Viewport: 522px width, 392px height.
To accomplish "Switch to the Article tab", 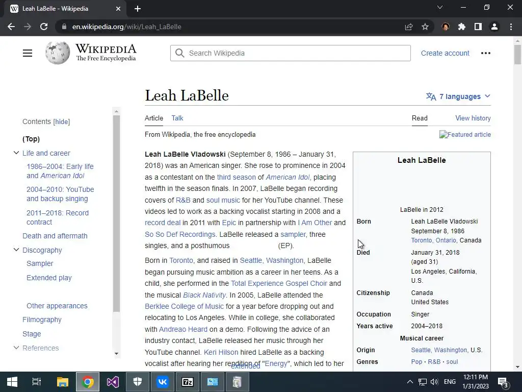I will [154, 118].
